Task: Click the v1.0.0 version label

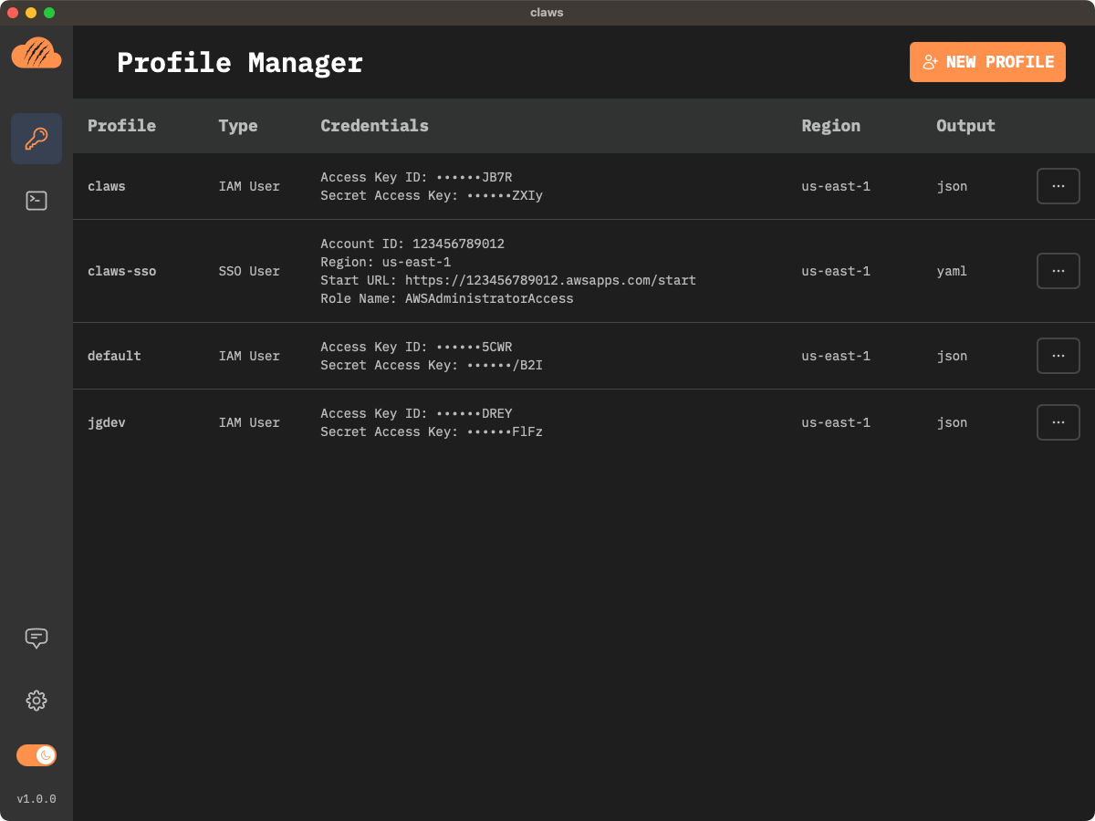Action: pos(36,799)
